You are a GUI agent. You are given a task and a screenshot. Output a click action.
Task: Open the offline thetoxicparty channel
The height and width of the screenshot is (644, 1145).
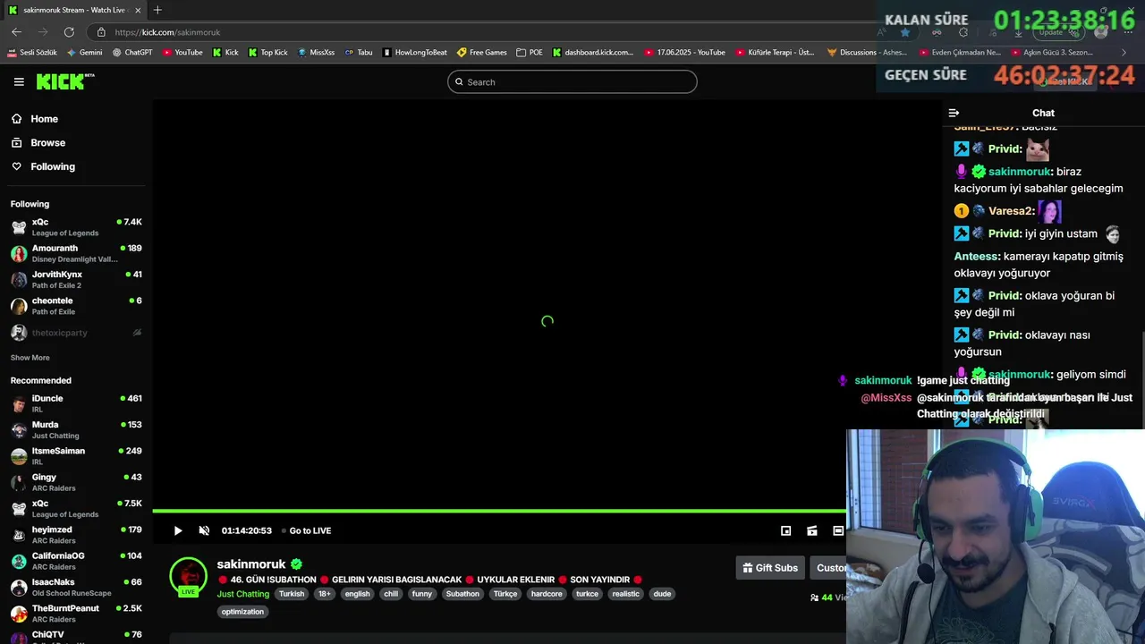coord(76,333)
